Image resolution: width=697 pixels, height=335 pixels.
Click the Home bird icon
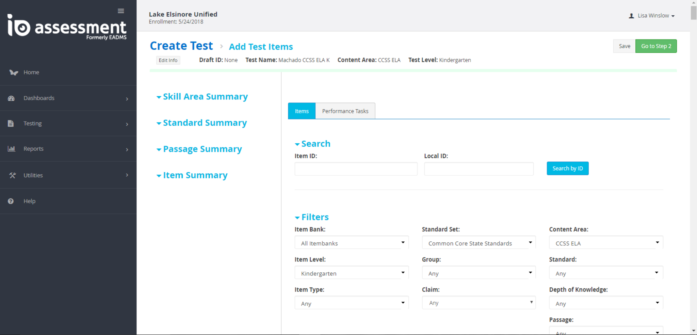click(x=14, y=73)
